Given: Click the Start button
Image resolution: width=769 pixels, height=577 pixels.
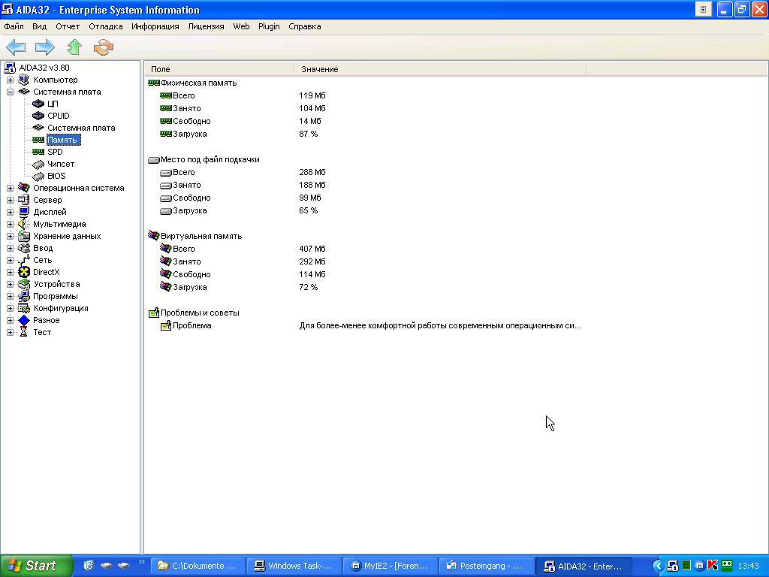Looking at the screenshot, I should point(36,566).
